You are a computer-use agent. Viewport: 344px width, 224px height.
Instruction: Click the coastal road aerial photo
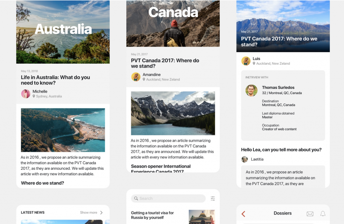(x=63, y=130)
